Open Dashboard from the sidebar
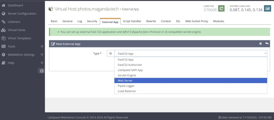274x120 pixels. coord(15,5)
